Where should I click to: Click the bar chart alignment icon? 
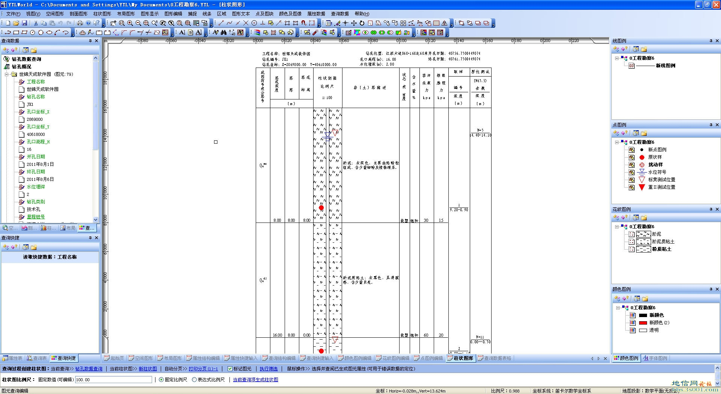coord(407,33)
